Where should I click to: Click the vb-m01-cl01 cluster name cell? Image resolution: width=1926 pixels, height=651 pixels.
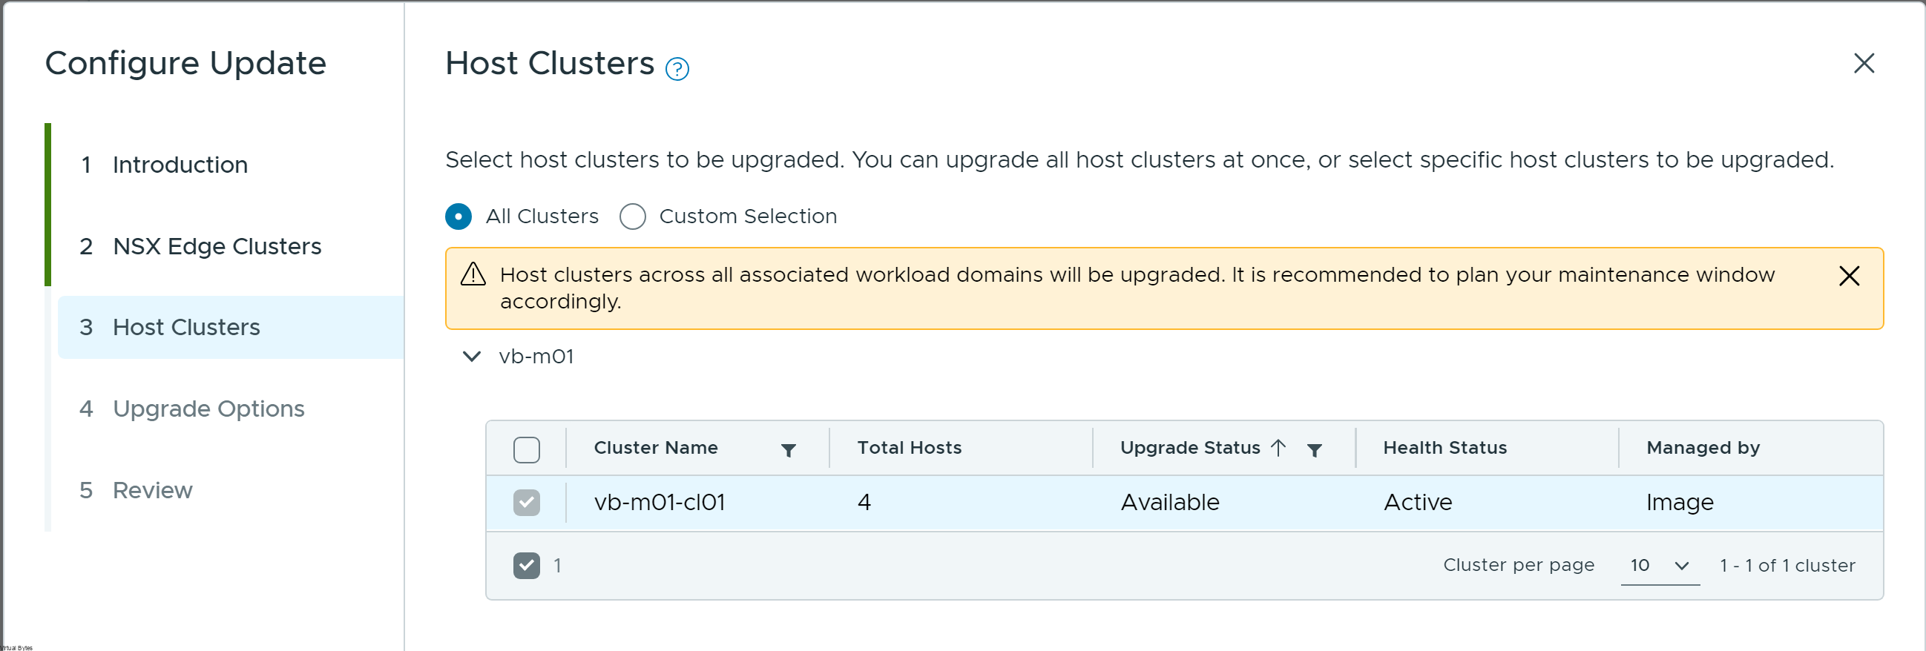[660, 502]
